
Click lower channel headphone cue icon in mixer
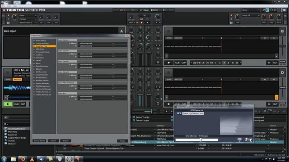pos(158,104)
